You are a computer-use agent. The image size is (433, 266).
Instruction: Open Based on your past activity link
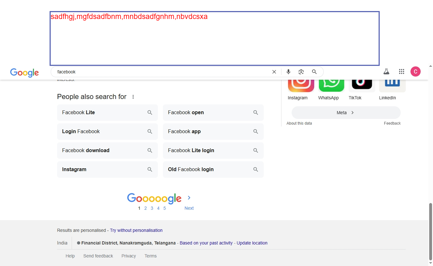[x=206, y=243]
